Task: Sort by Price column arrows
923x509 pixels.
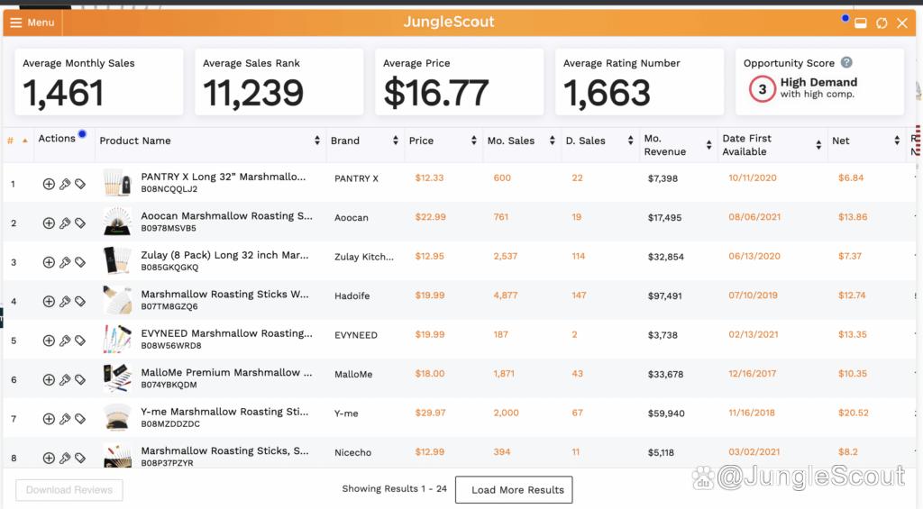Action: pyautogui.click(x=474, y=141)
